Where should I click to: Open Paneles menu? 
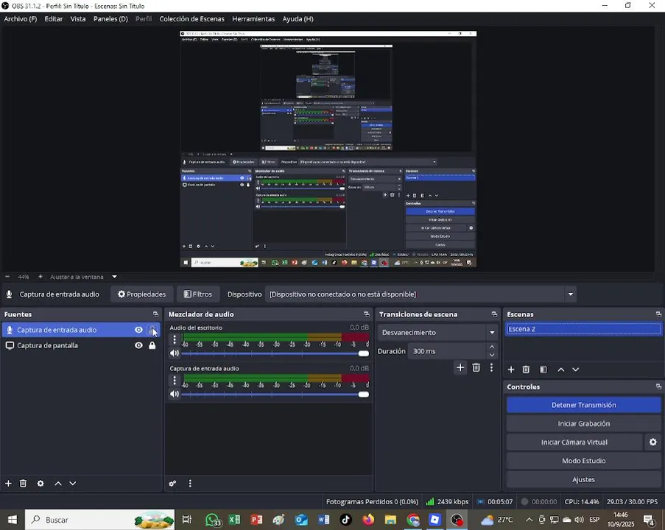click(110, 18)
